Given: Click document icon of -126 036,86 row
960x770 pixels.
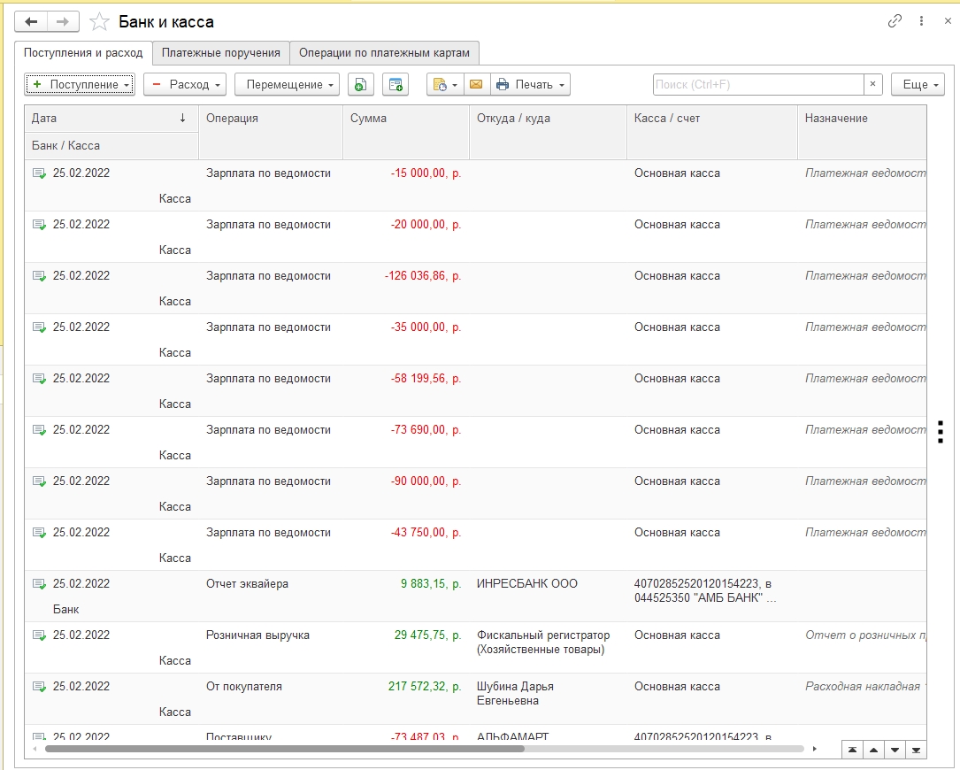Looking at the screenshot, I should coord(39,277).
